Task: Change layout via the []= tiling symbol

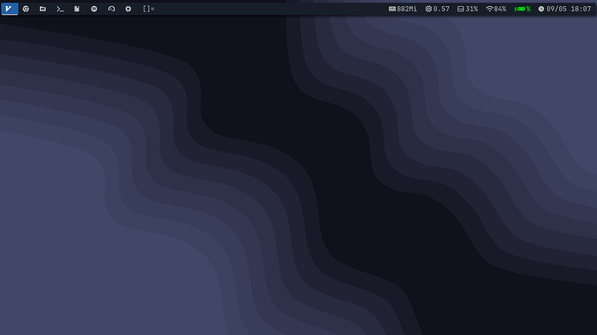Action: (149, 9)
